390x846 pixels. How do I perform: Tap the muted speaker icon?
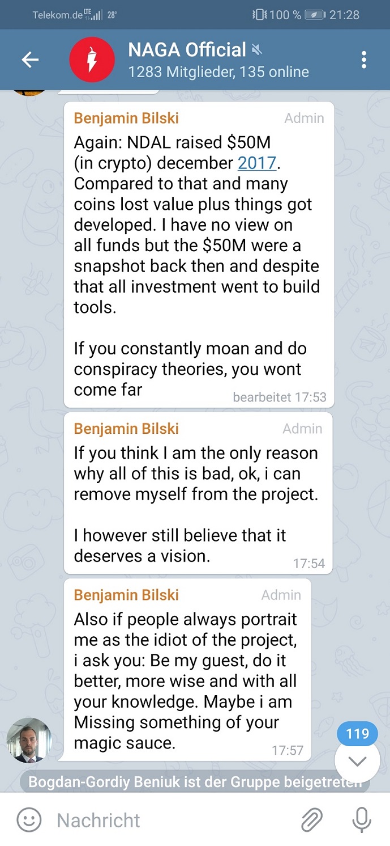257,51
